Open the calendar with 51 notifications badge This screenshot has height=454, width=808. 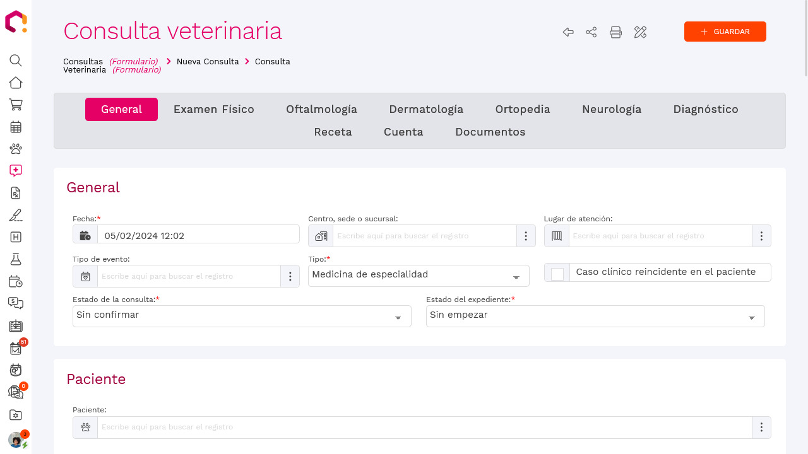click(15, 348)
